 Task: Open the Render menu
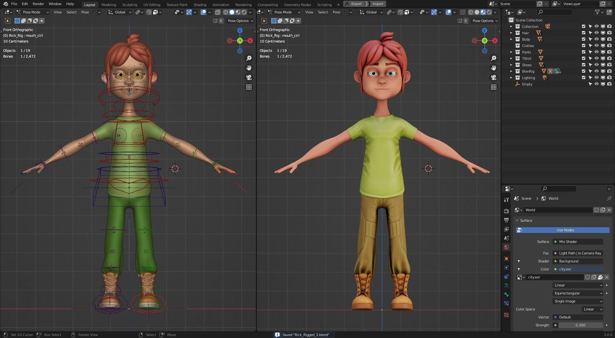pos(38,4)
